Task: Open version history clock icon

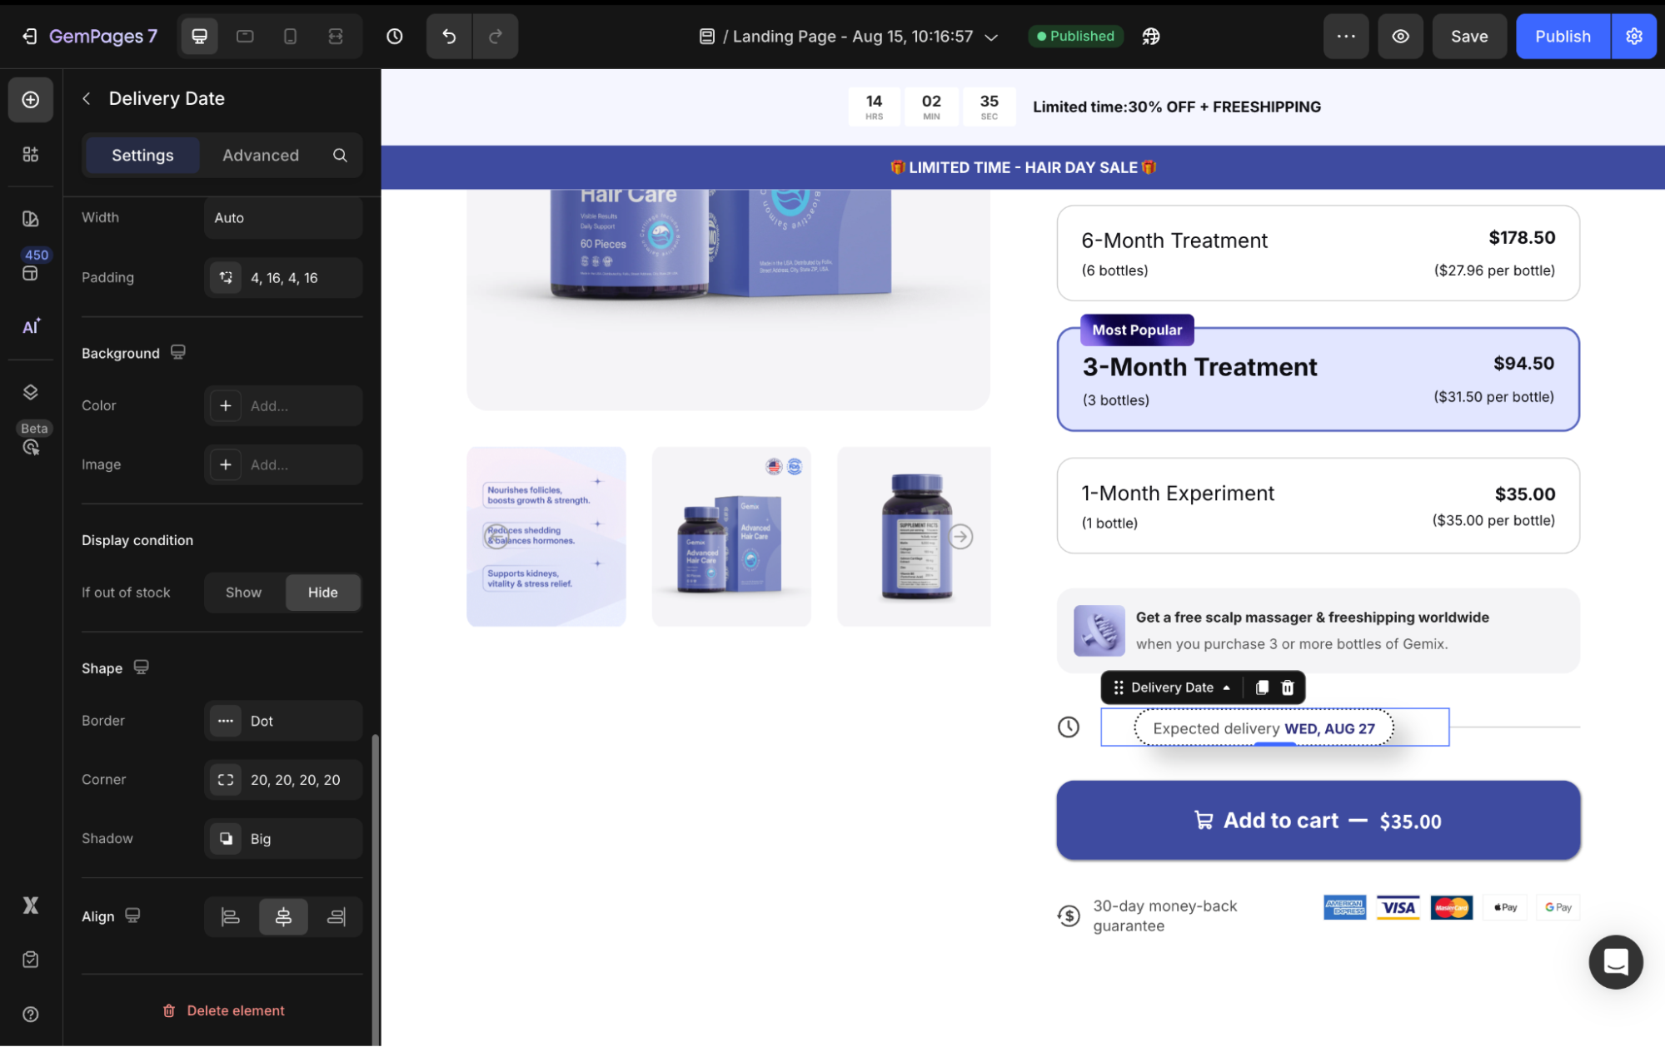Action: coord(395,36)
